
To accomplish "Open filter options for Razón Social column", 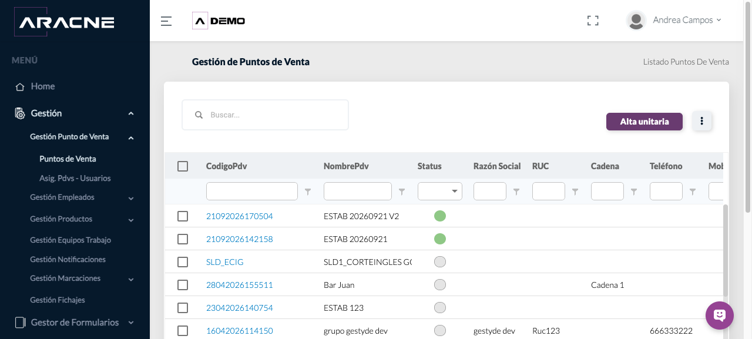I will 516,192.
